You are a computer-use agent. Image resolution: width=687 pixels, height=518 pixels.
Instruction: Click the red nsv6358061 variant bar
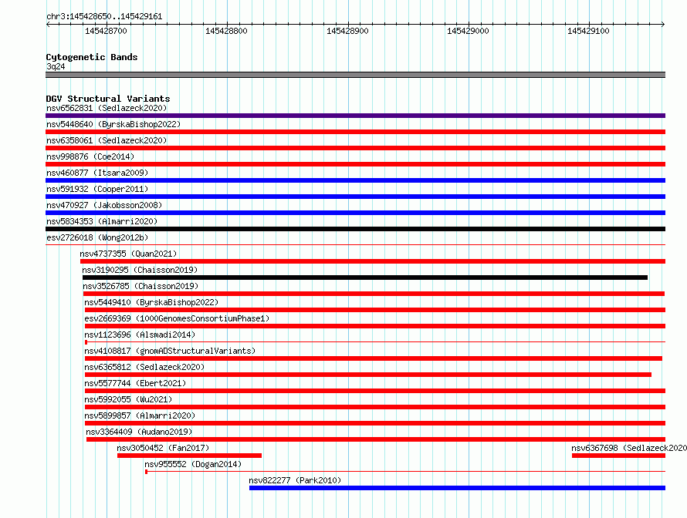355,148
